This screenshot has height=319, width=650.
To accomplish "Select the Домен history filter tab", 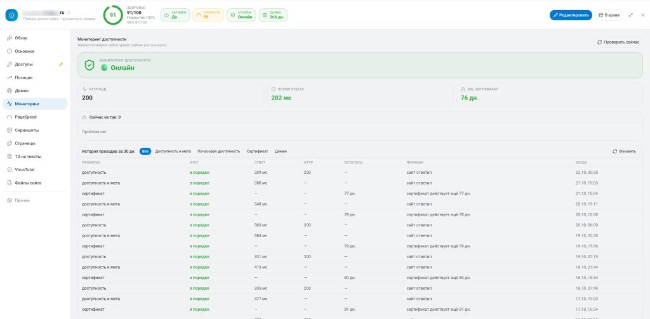I will coord(281,151).
